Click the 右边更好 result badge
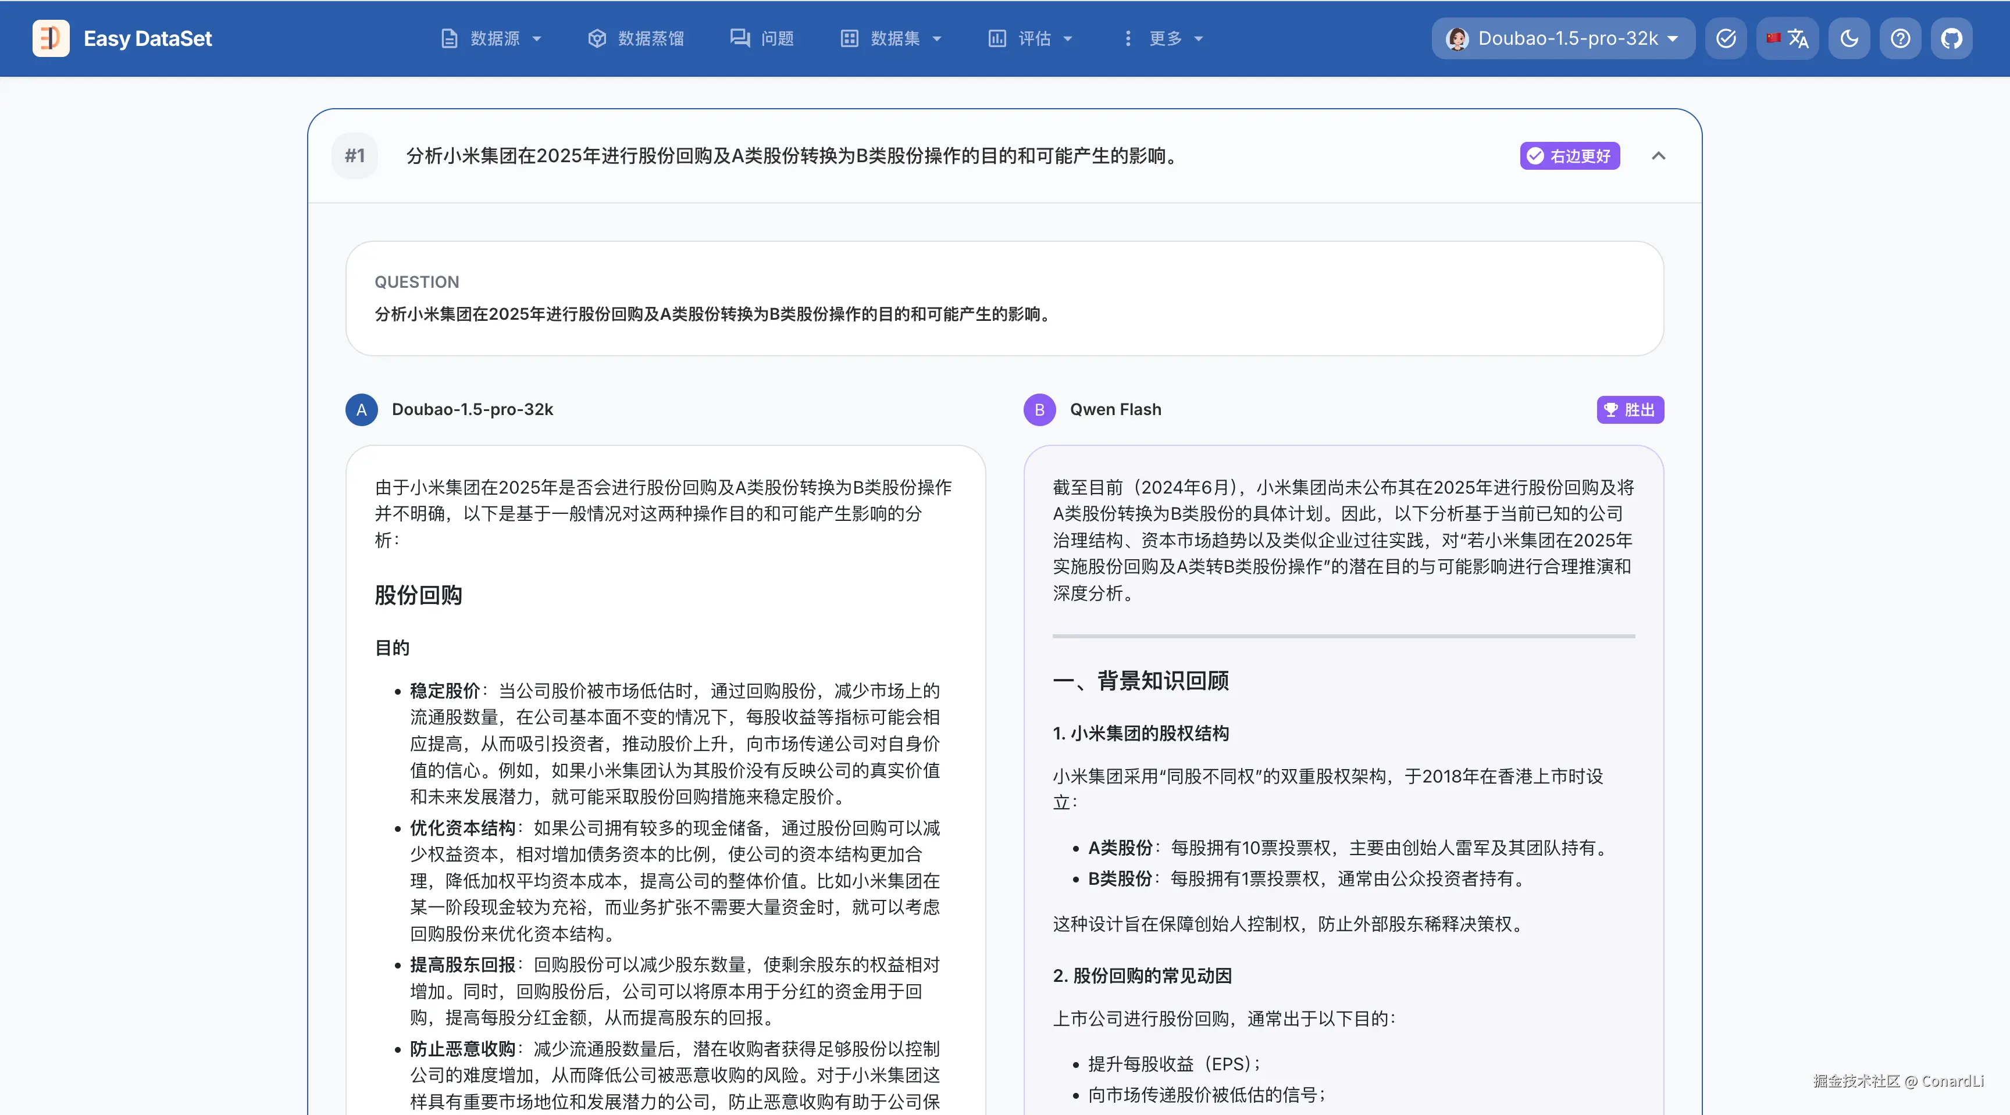This screenshot has height=1115, width=2010. pyautogui.click(x=1570, y=156)
